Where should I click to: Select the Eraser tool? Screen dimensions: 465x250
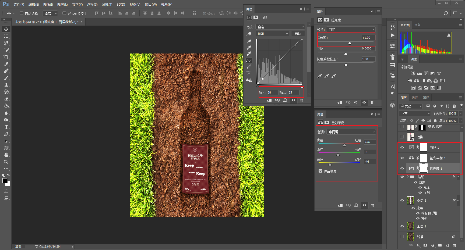6,99
